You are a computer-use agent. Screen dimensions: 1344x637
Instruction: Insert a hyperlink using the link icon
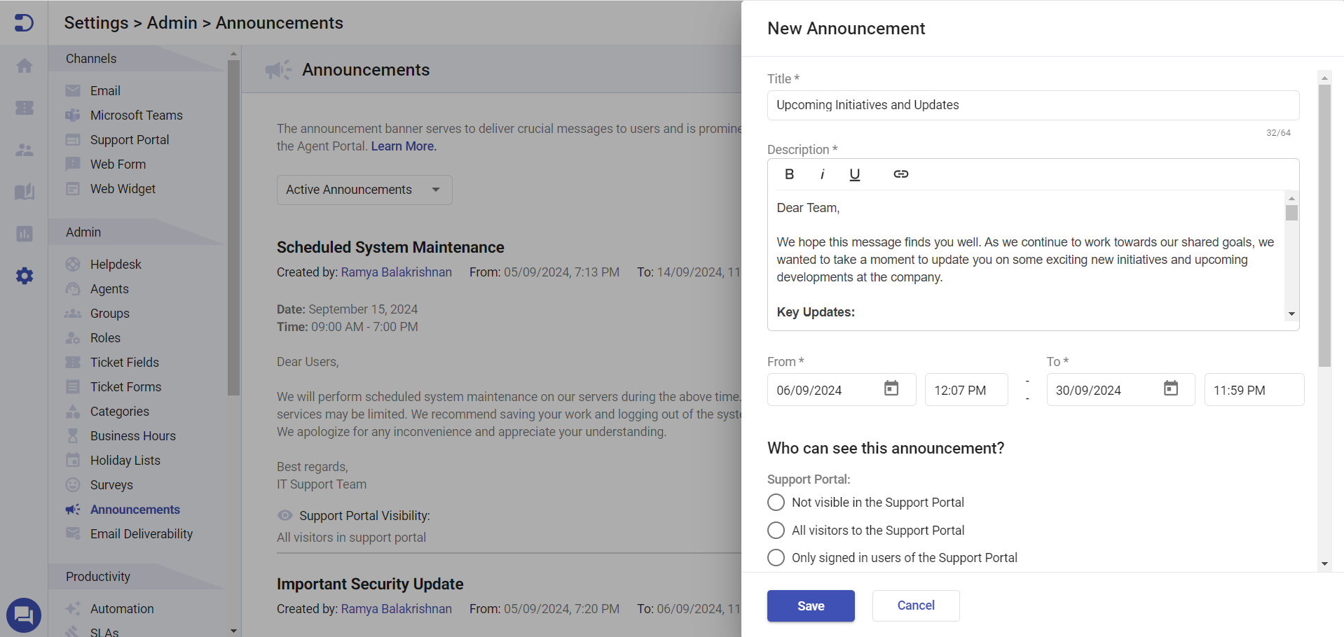[x=900, y=174]
